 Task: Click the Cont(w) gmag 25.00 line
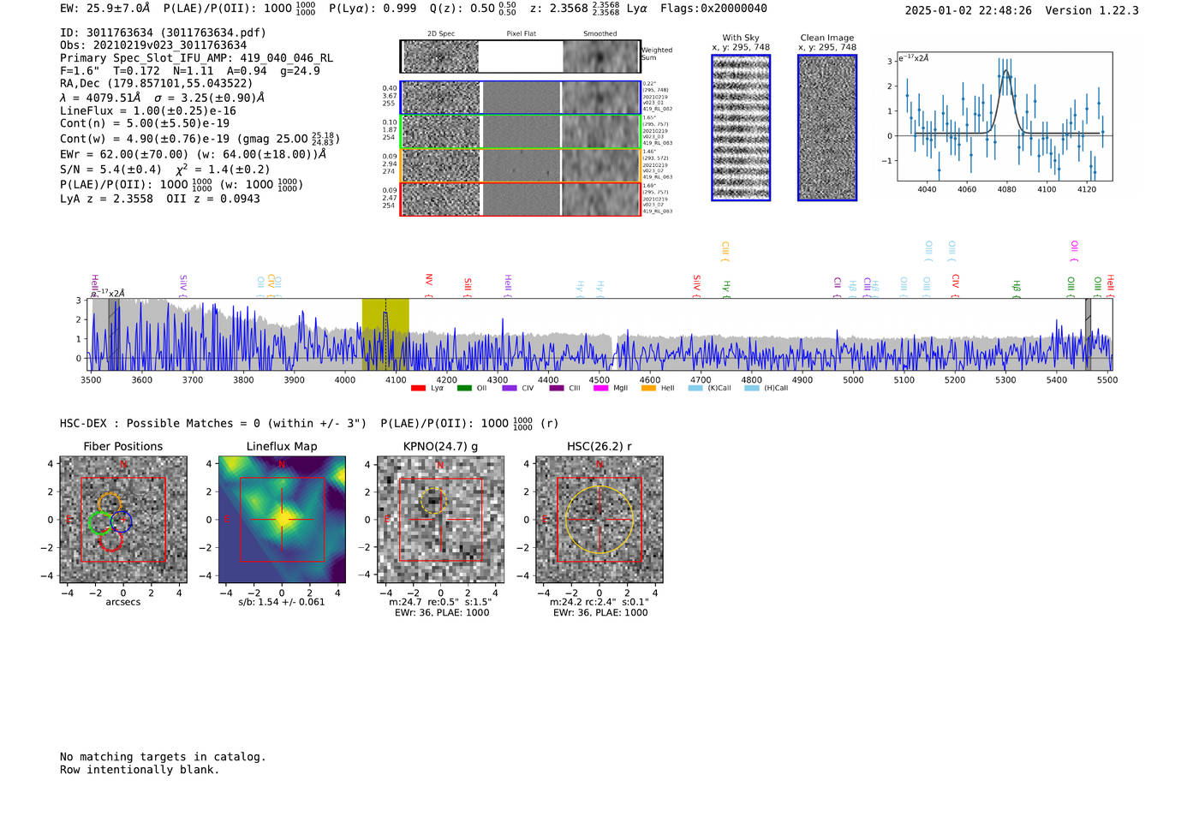200,138
